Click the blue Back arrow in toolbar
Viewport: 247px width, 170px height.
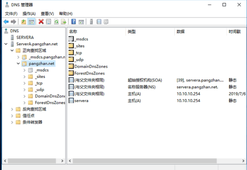tap(6, 22)
